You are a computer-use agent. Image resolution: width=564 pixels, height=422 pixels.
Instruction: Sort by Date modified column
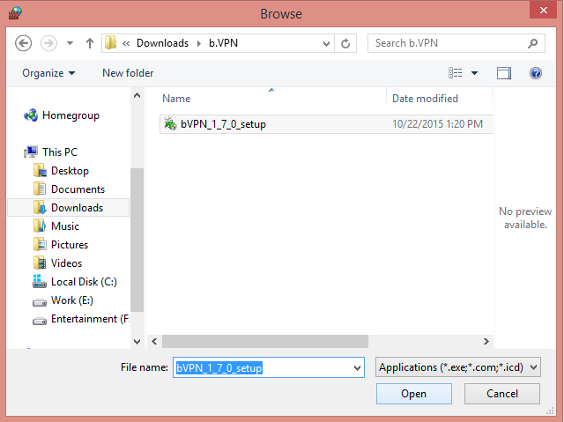425,99
